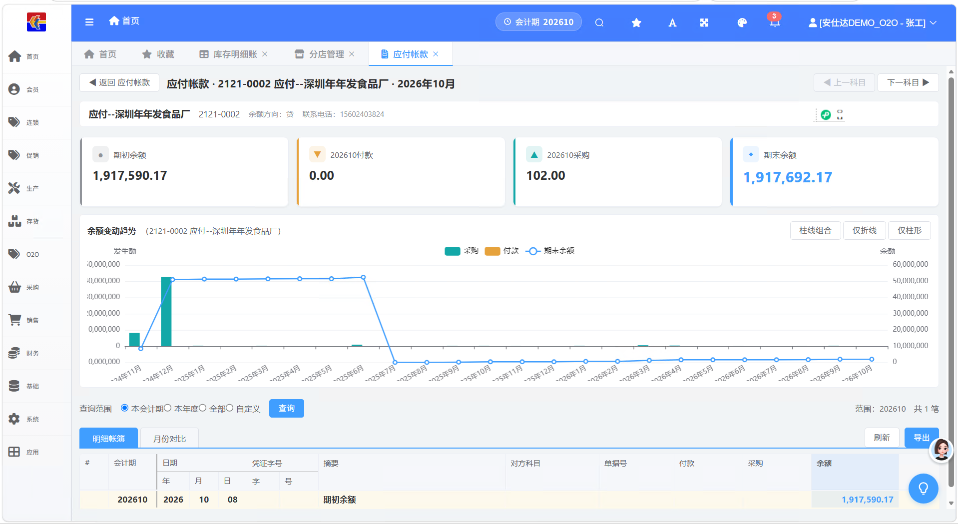Viewport: 958px width, 524px height.
Task: Toggle the hamburger menu icon
Action: pos(89,22)
